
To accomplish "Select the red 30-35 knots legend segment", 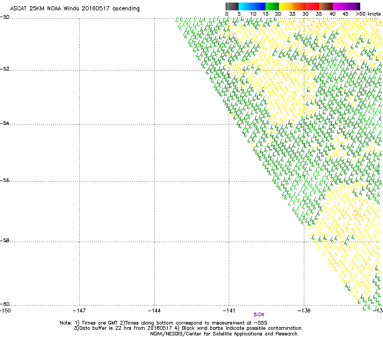I will (313, 6).
